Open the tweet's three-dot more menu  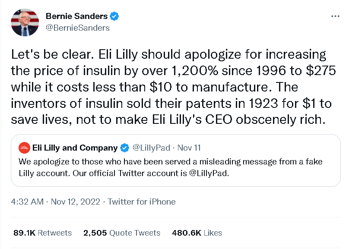[x=335, y=16]
